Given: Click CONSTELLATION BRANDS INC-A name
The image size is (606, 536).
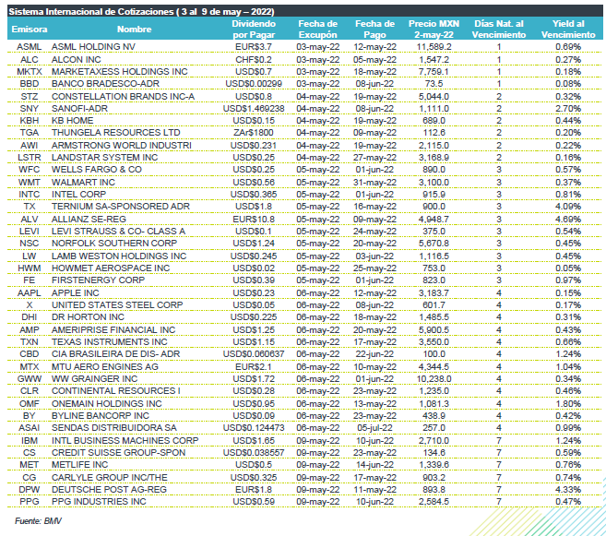Looking at the screenshot, I should point(123,97).
